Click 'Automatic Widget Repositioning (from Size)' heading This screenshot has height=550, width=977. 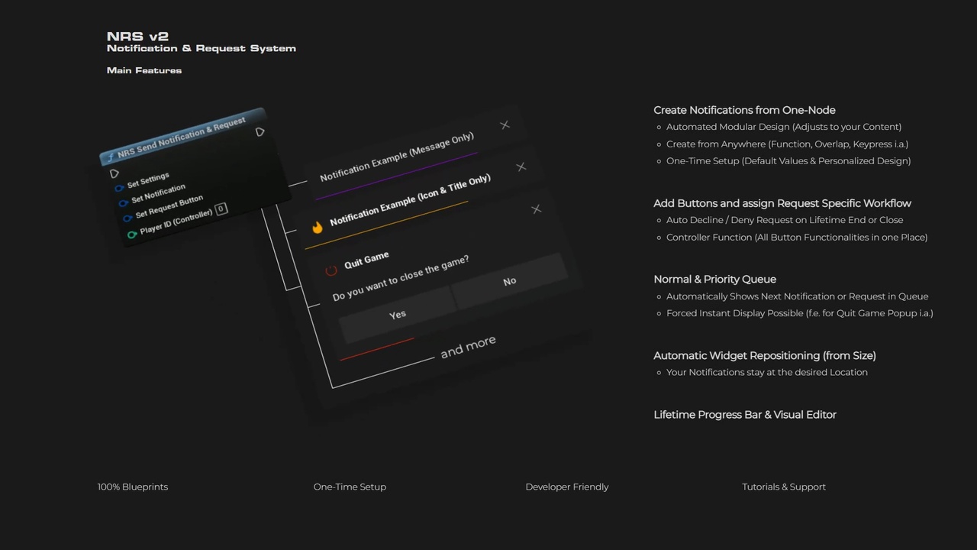pyautogui.click(x=765, y=355)
